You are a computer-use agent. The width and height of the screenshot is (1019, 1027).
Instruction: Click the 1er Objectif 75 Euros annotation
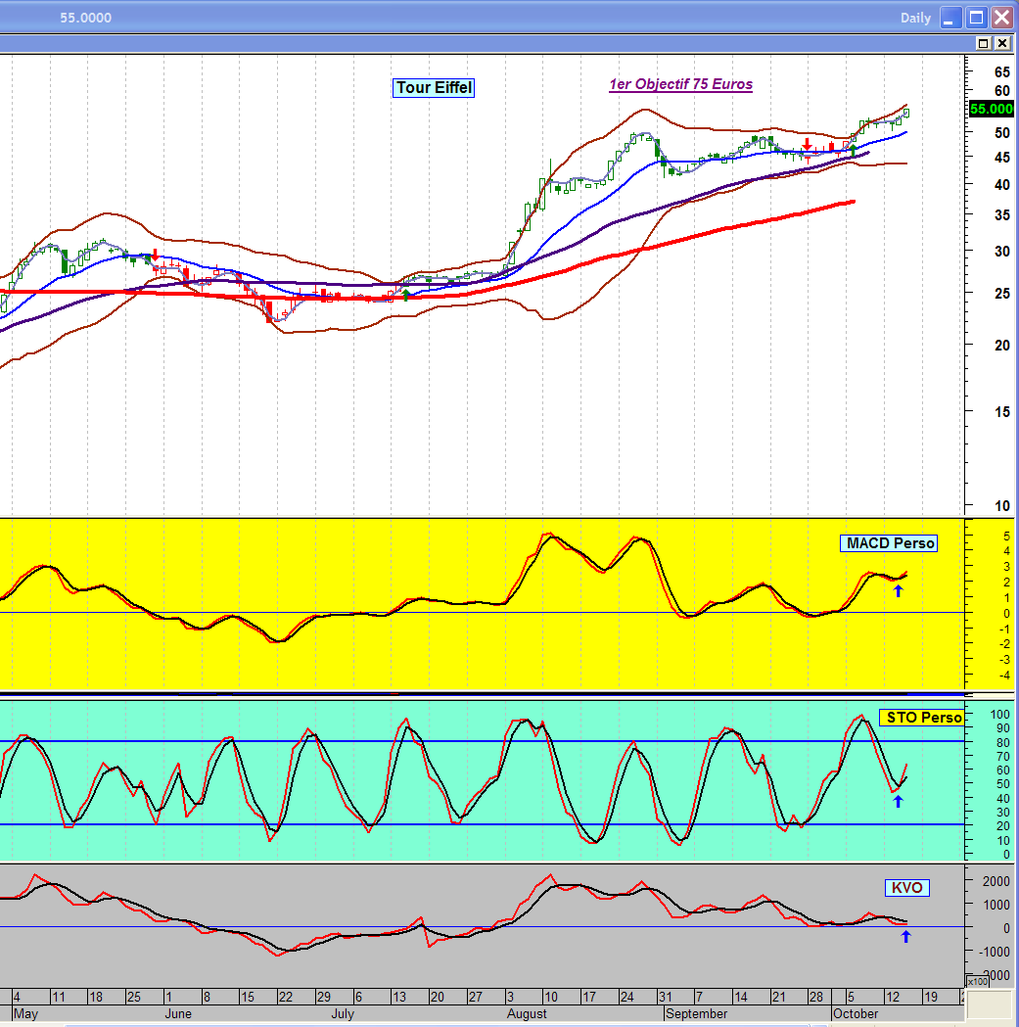click(681, 84)
